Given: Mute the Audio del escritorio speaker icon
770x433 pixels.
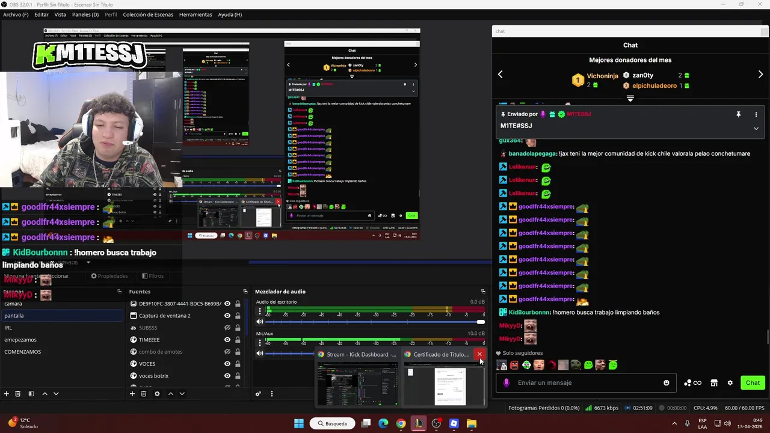Looking at the screenshot, I should pyautogui.click(x=260, y=322).
